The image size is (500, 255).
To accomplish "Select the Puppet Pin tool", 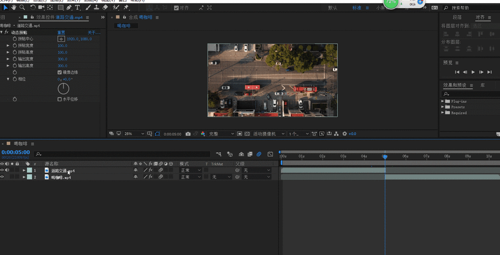I will [126, 7].
